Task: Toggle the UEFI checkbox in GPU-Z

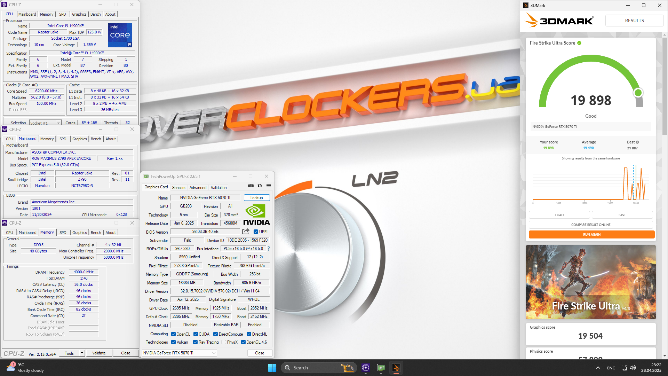Action: click(x=256, y=232)
